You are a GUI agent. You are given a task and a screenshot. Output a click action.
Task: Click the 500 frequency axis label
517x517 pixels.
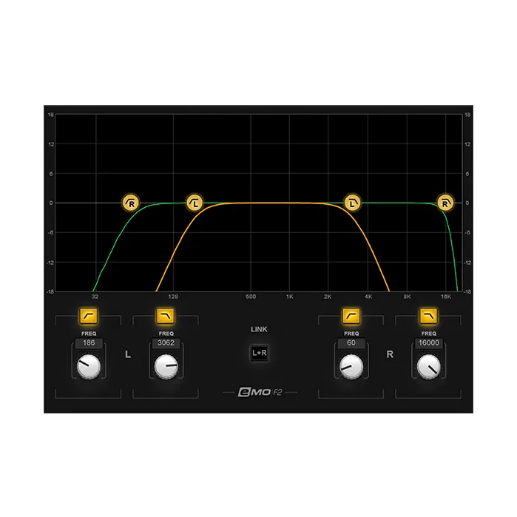(251, 297)
